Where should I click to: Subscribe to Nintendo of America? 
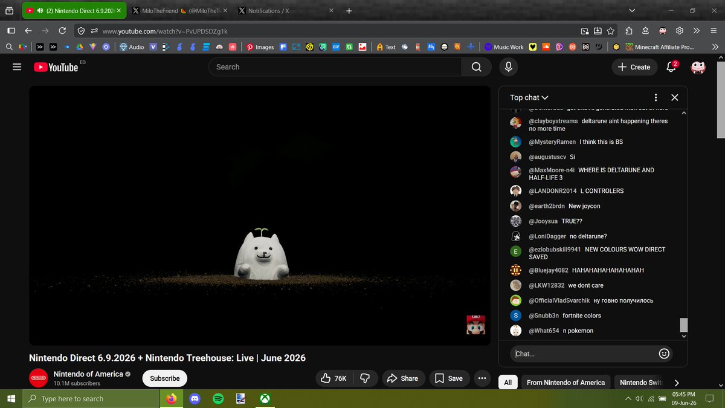point(165,378)
